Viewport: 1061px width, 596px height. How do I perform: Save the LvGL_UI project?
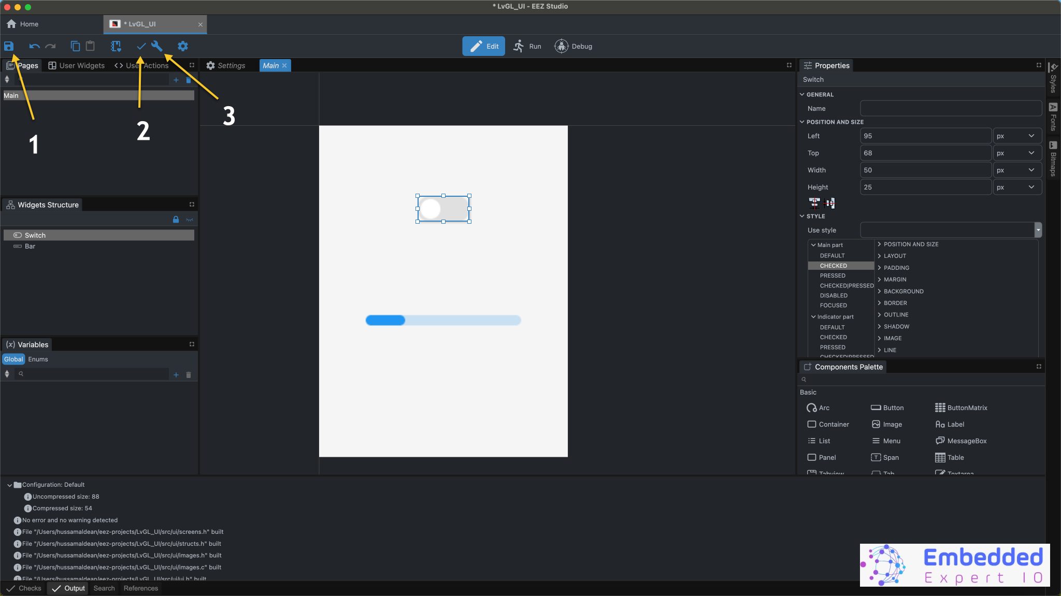click(9, 46)
